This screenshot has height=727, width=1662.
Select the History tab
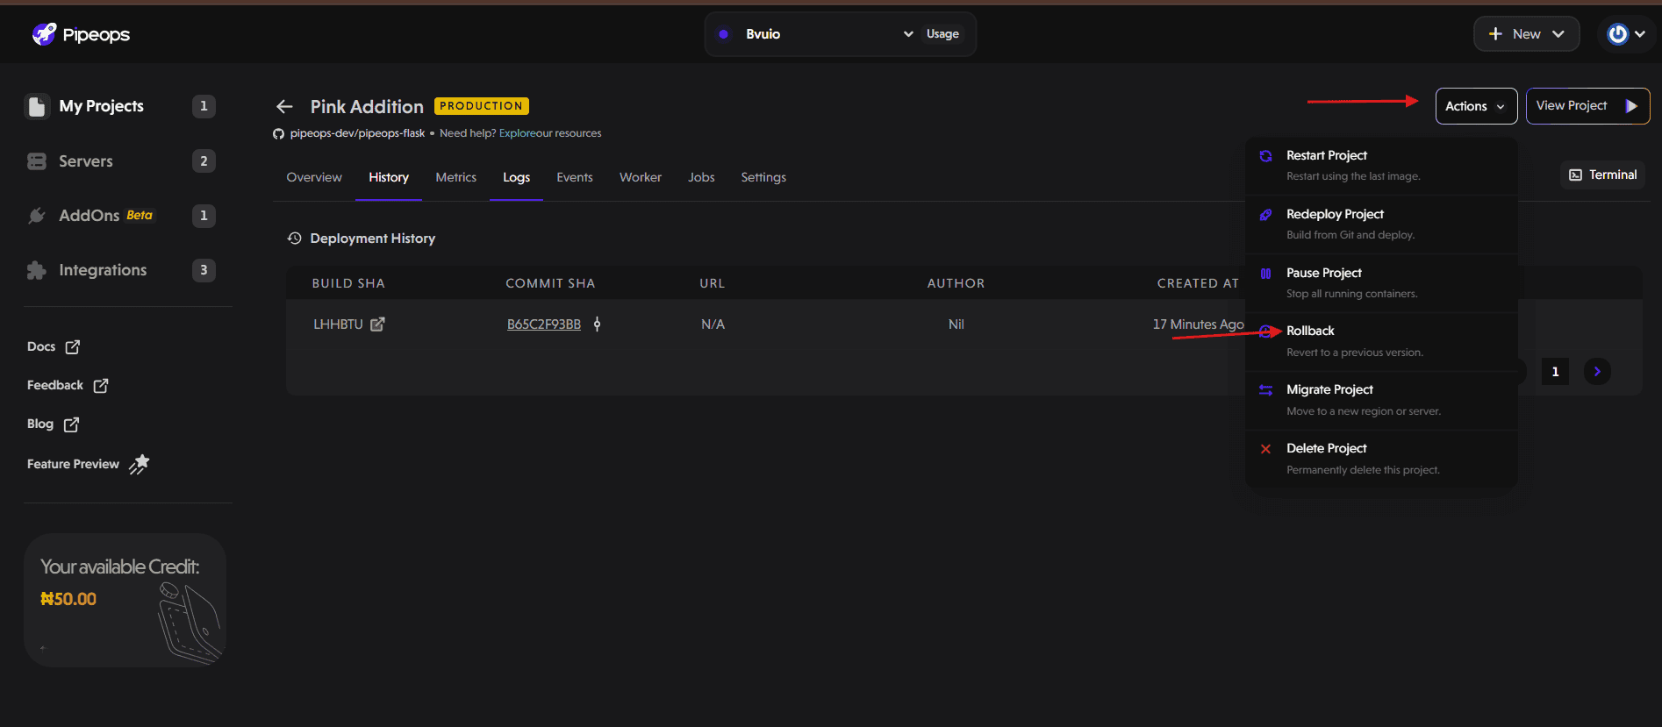[x=389, y=177]
